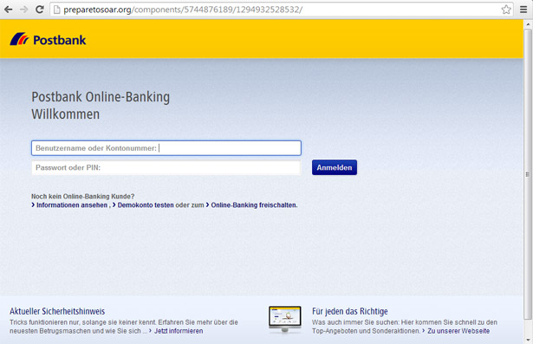Open the Demokonto testen link

[x=146, y=205]
